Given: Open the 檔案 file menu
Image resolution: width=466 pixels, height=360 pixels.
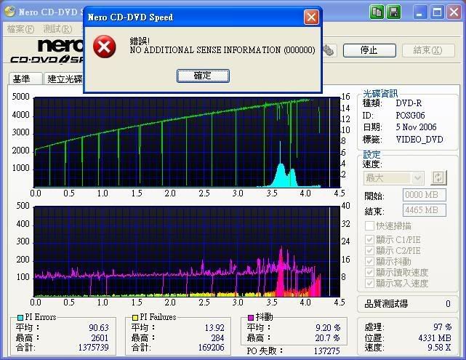Looking at the screenshot, I should coord(20,29).
